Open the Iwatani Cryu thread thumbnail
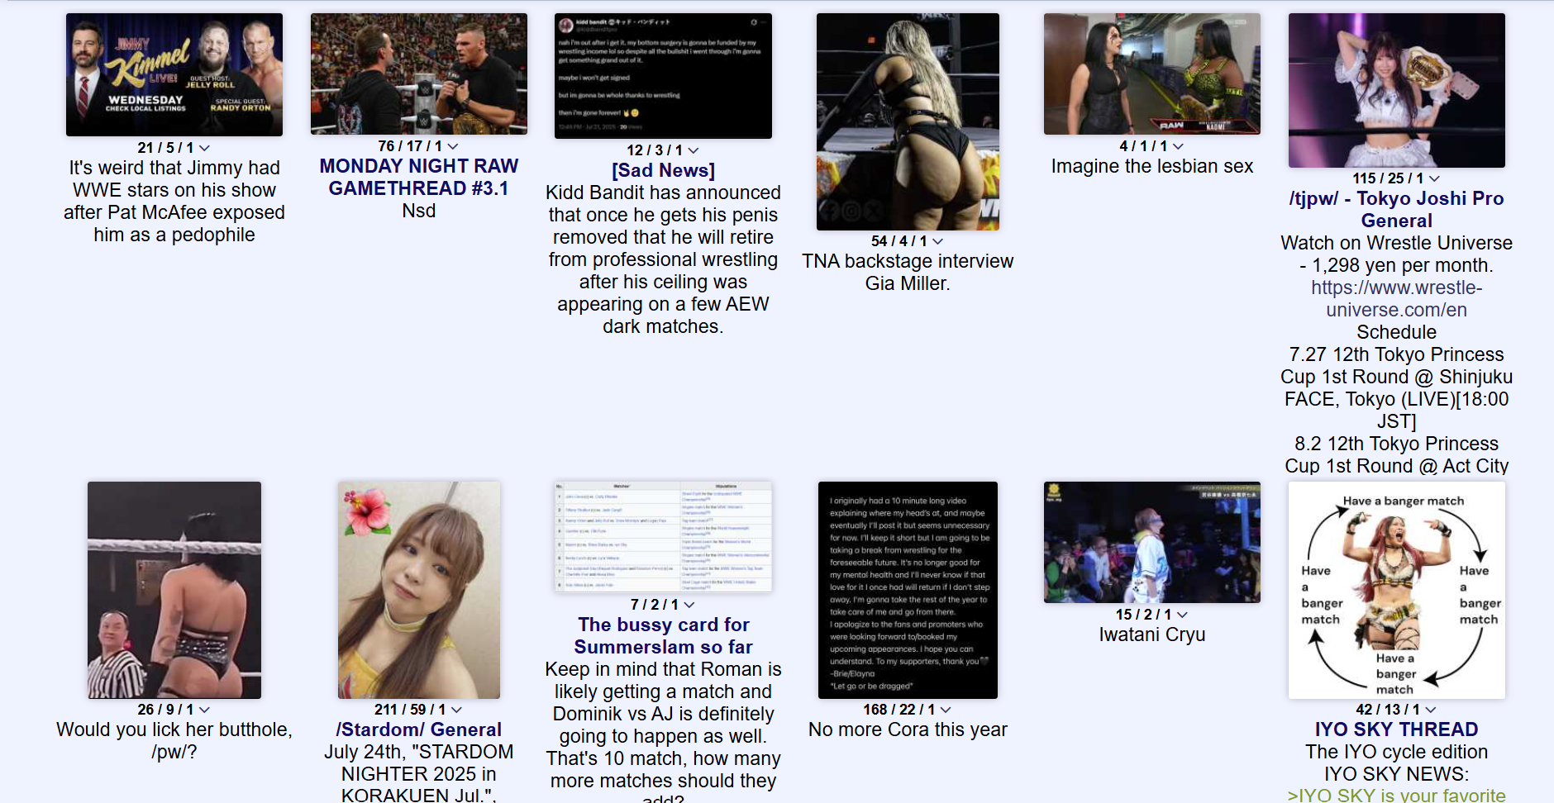 point(1152,542)
